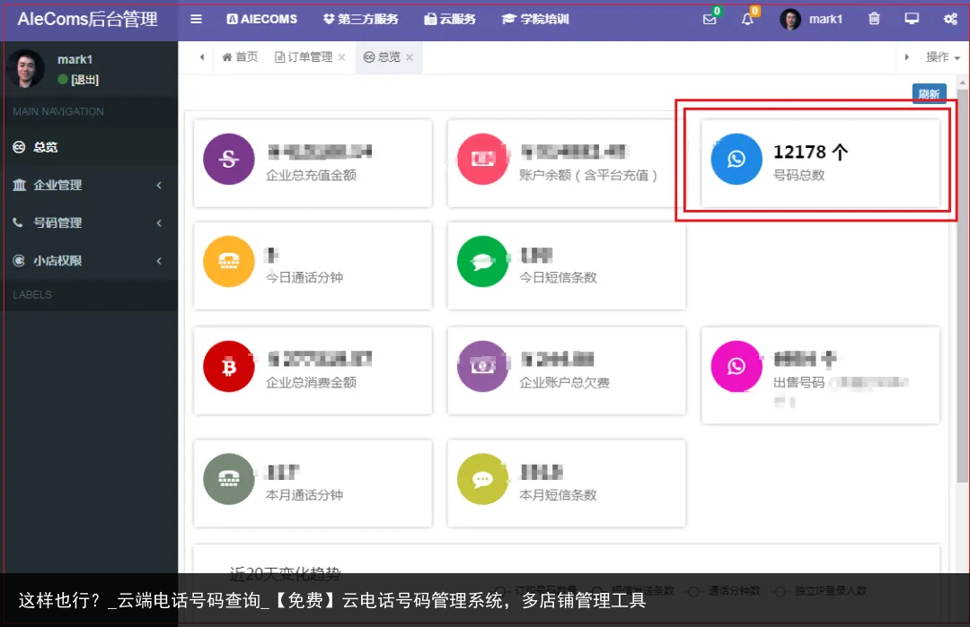The width and height of the screenshot is (970, 627).
Task: Click the [退出] logout link
Action: coord(84,80)
